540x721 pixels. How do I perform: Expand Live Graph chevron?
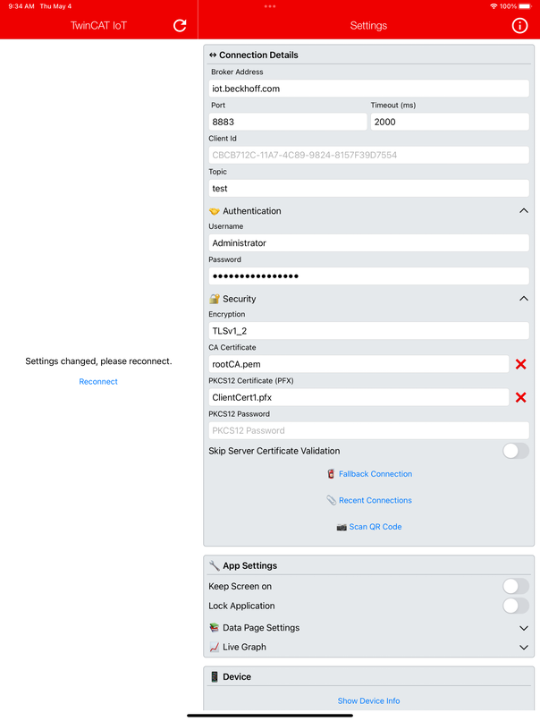tap(523, 648)
